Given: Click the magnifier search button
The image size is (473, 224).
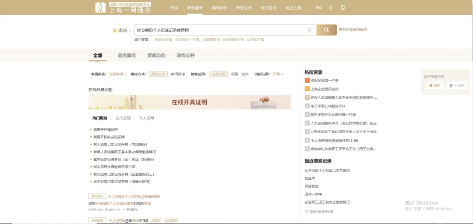Looking at the screenshot, I should point(326,30).
